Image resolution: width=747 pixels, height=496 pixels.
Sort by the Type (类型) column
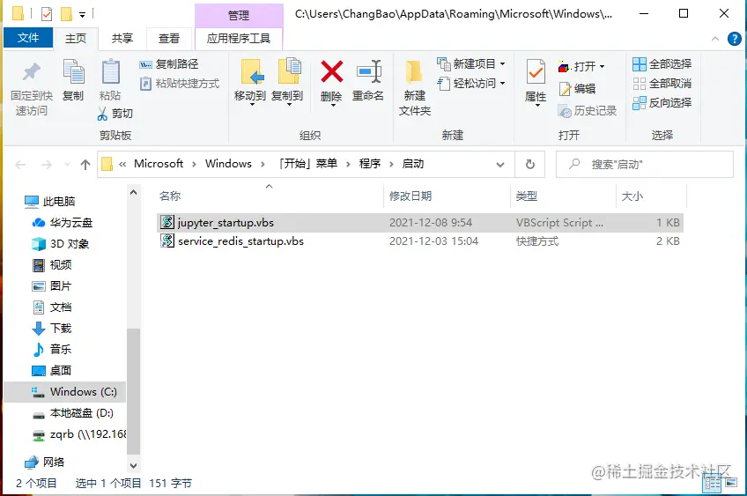(527, 196)
